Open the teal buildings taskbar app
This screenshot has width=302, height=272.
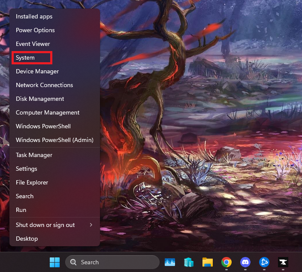coord(189,262)
